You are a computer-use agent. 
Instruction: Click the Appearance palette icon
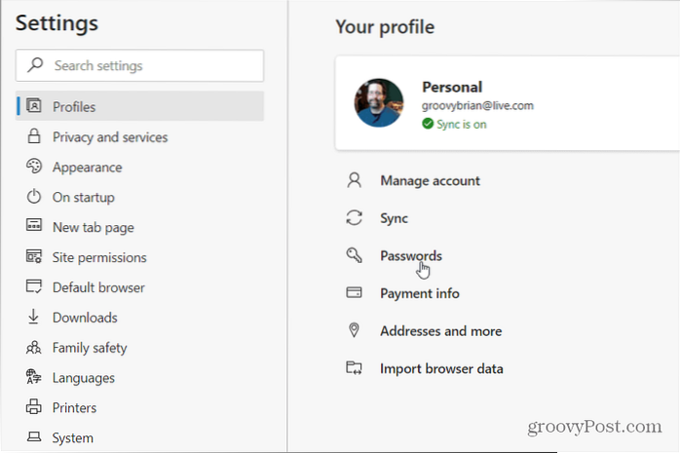click(34, 167)
